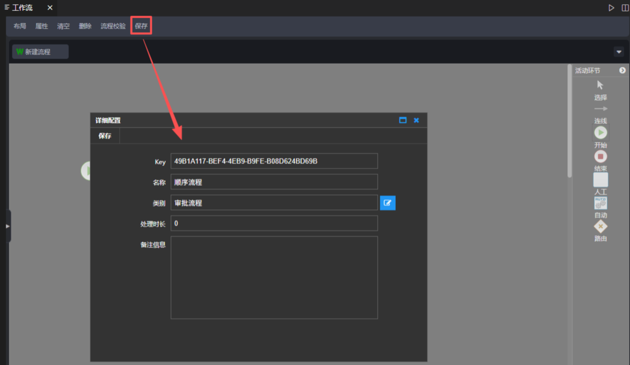Close the 工作流 tab
This screenshot has width=630, height=365.
point(50,8)
